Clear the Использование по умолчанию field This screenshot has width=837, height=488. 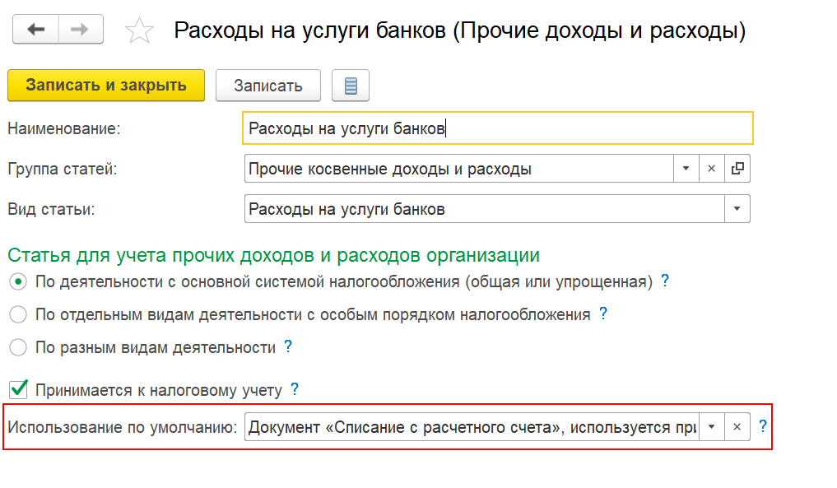pyautogui.click(x=737, y=427)
